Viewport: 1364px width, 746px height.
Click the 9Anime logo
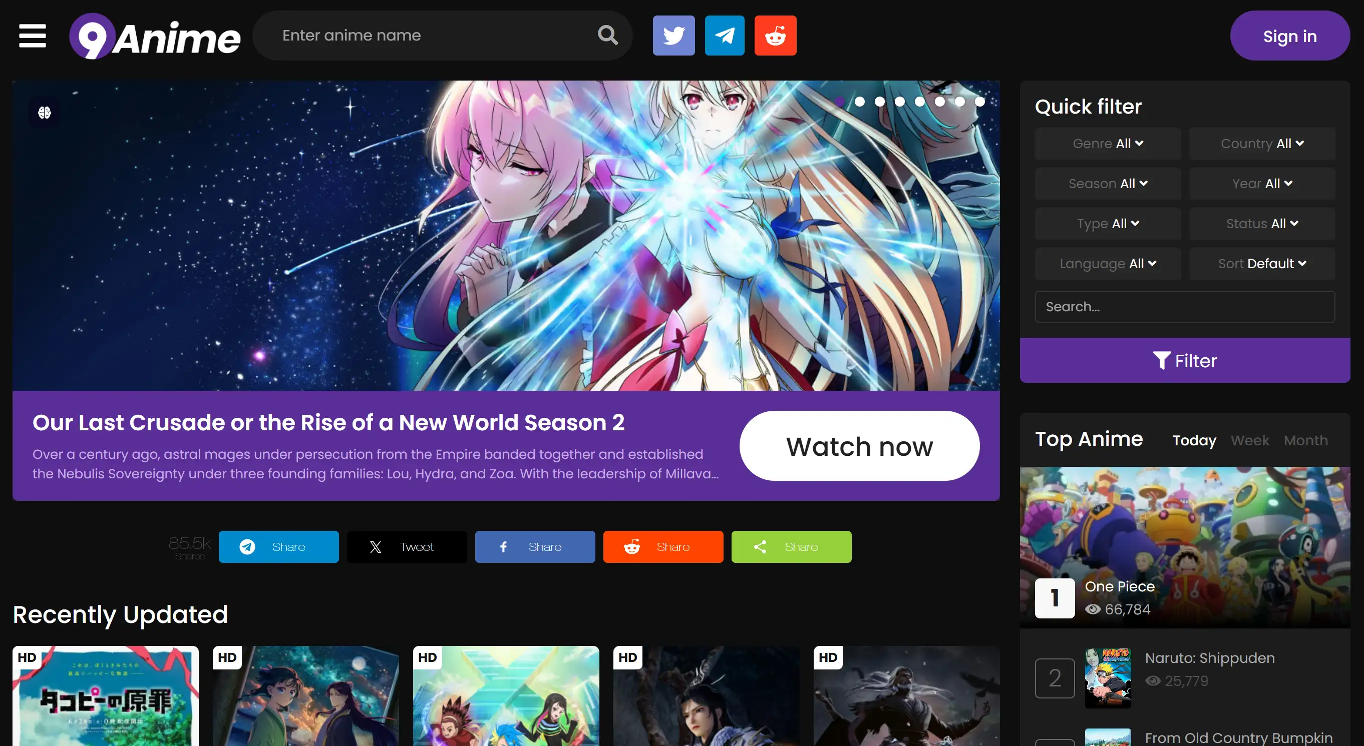point(155,36)
